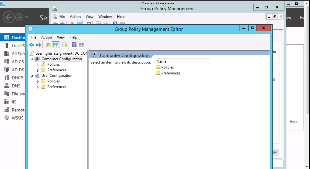Open the Window menu in Group Policy Management
Screen dimensions: 310x169
coord(105,17)
